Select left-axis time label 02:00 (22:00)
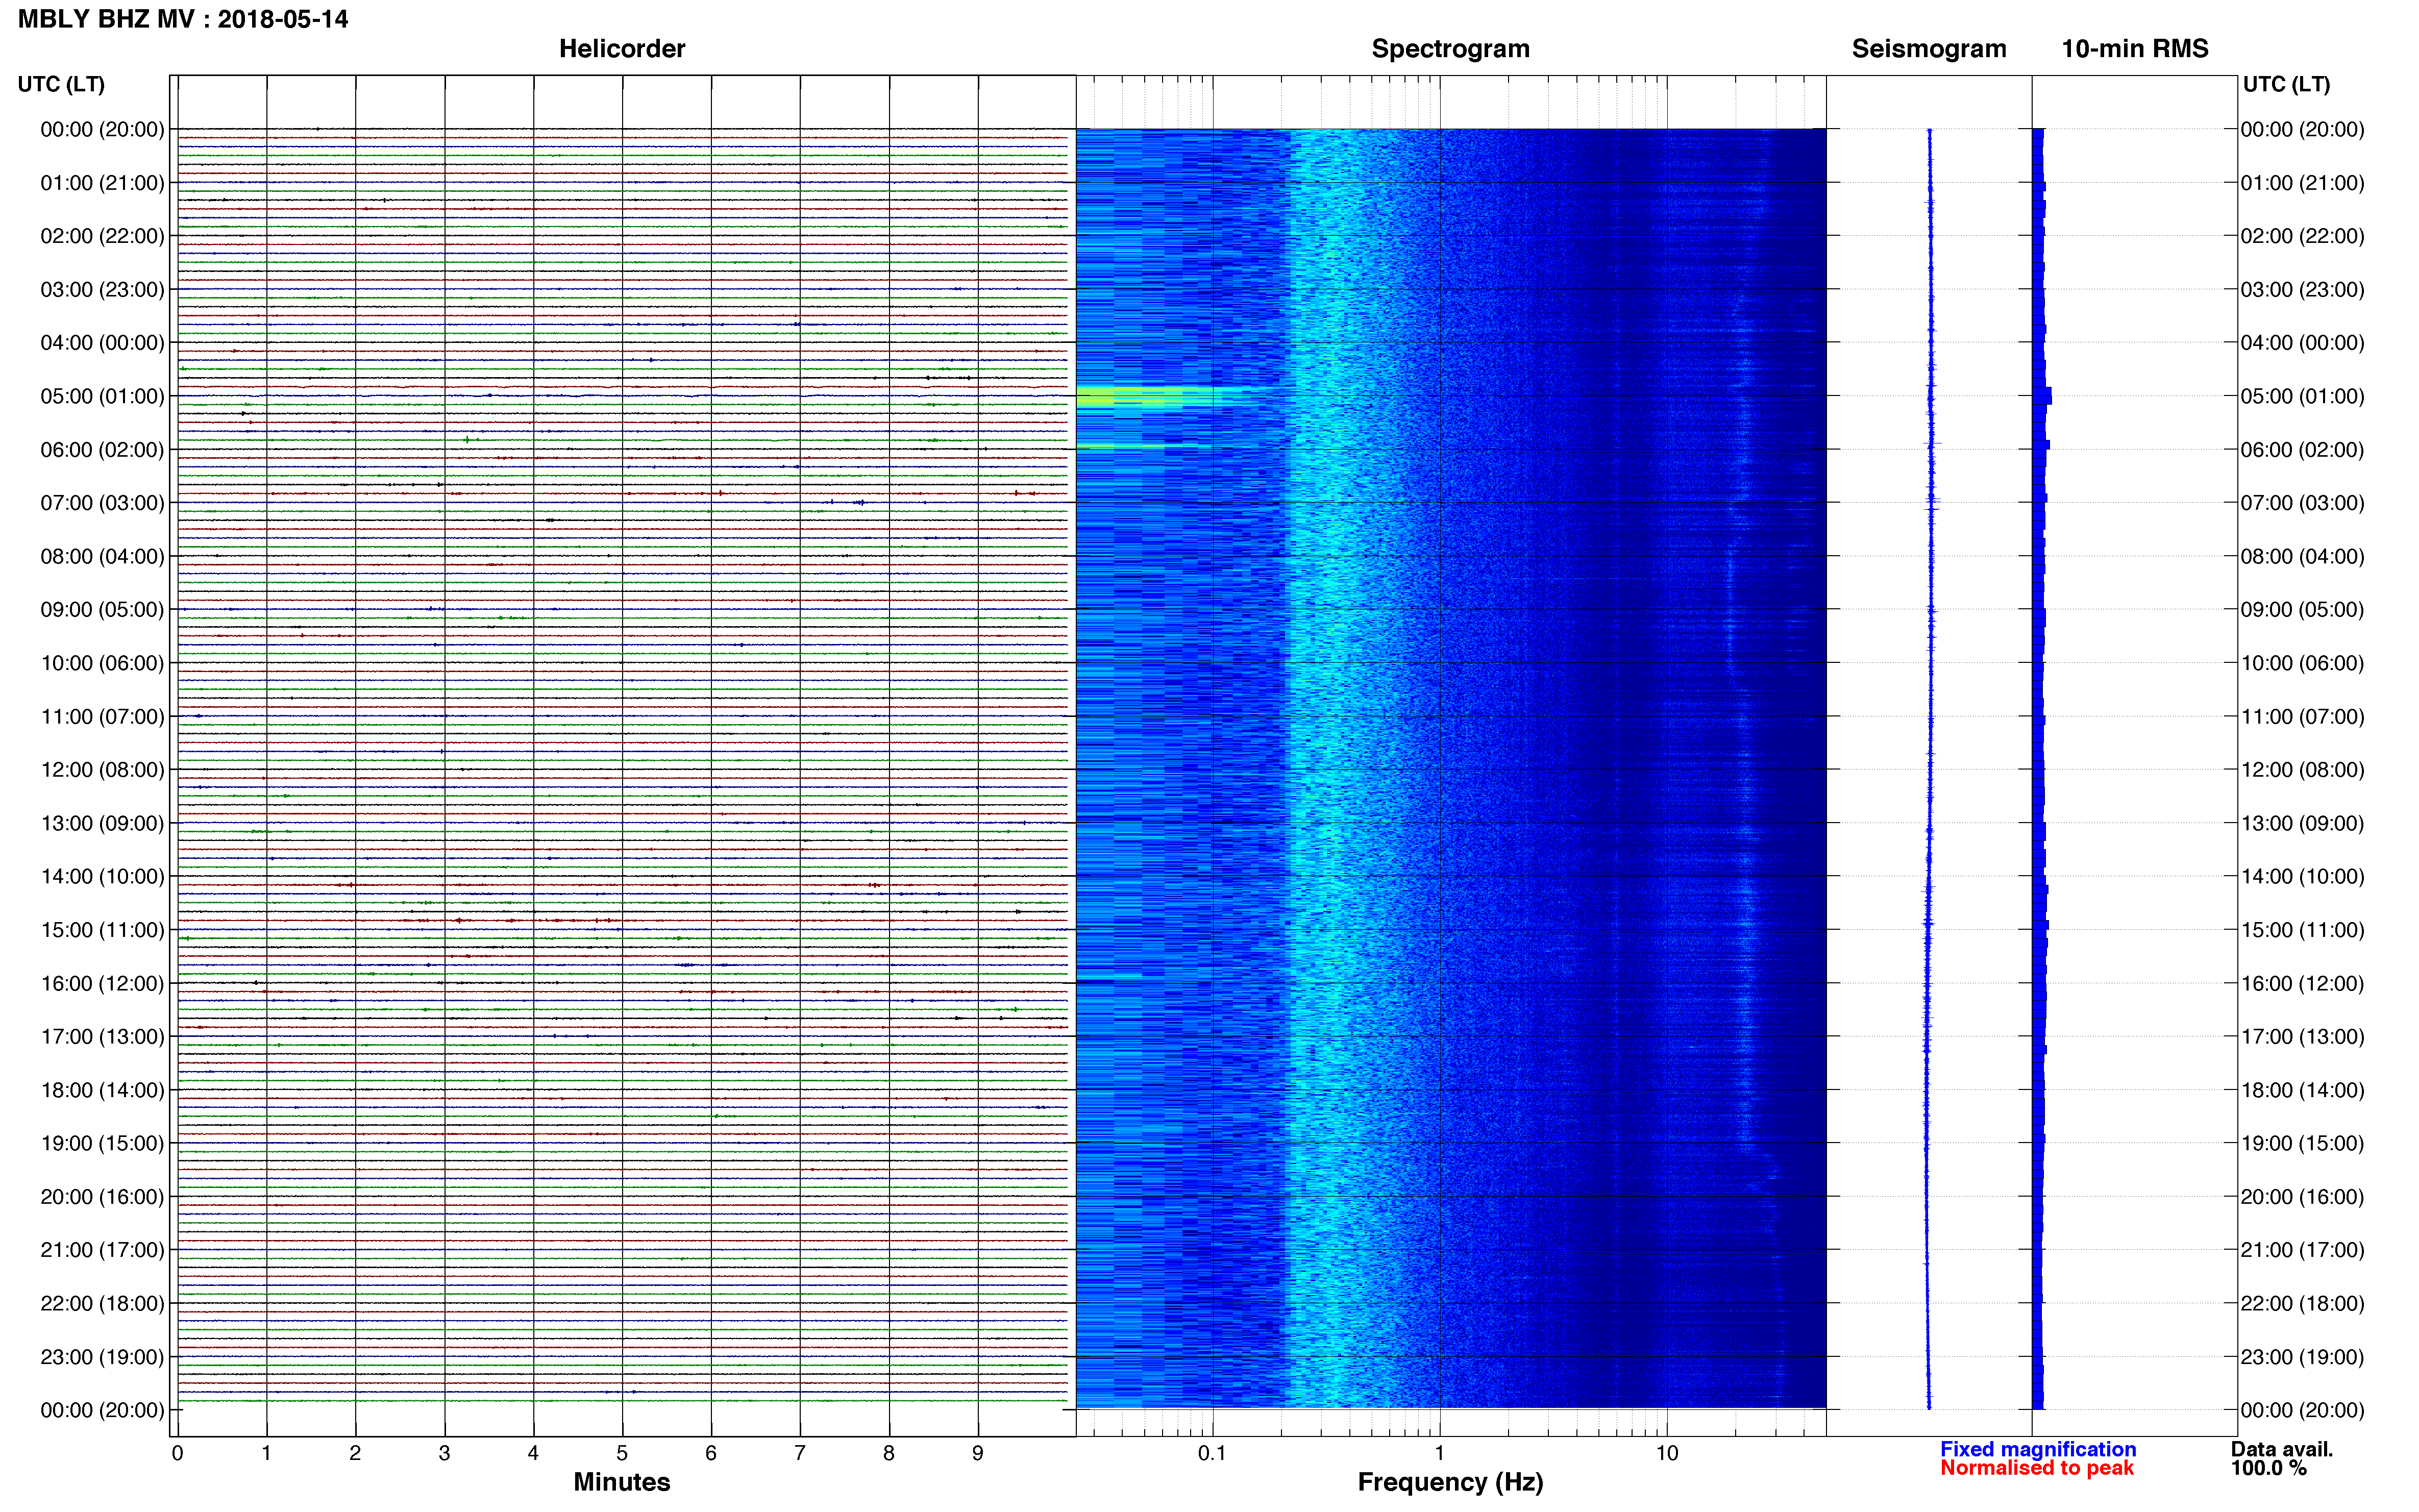This screenshot has height=1512, width=2419. [102, 236]
